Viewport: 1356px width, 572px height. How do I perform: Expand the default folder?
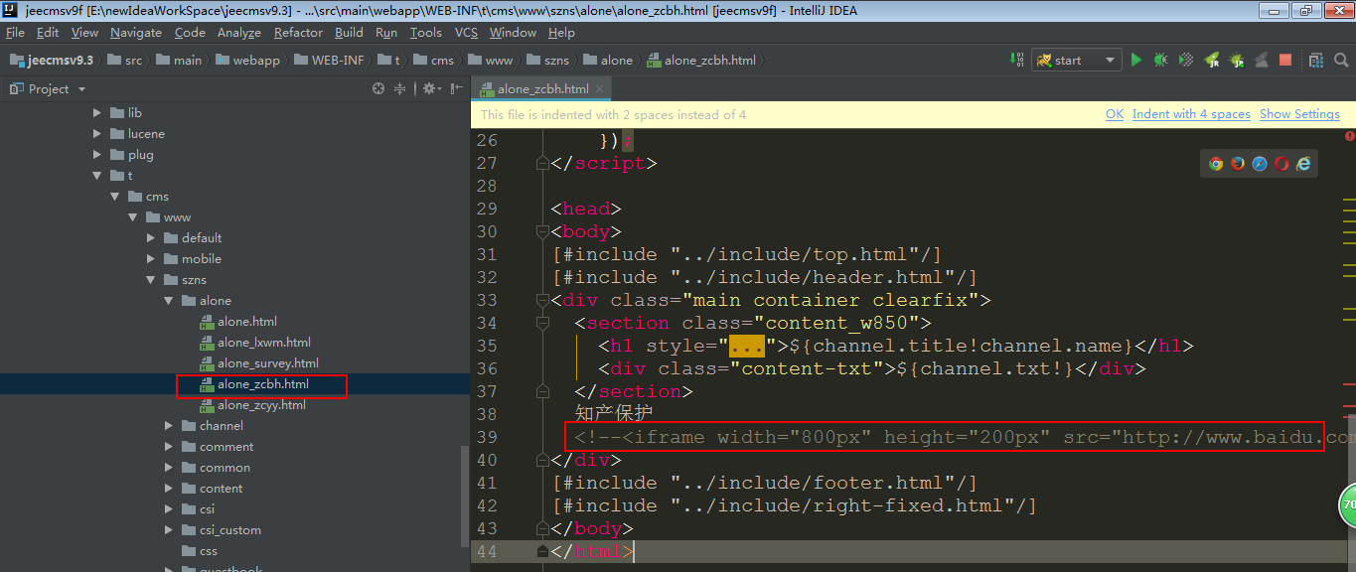(151, 238)
